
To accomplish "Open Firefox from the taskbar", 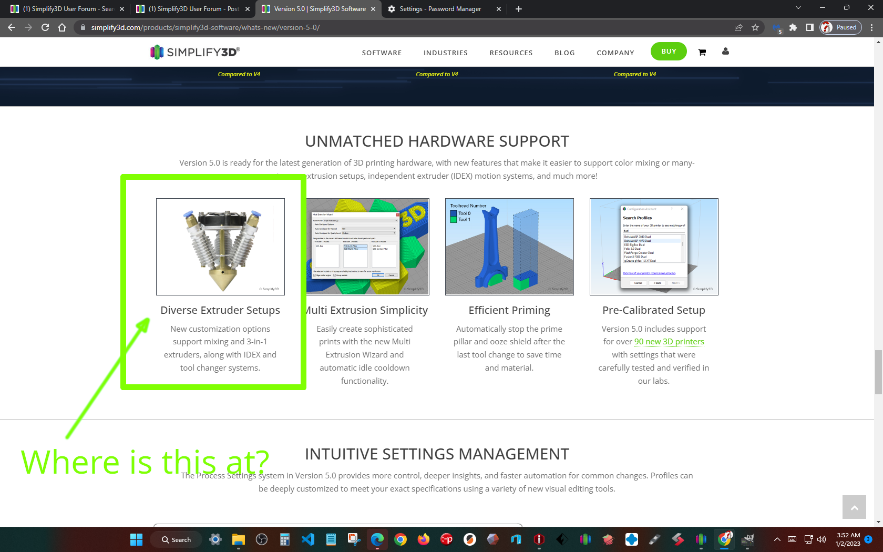I will [x=424, y=539].
